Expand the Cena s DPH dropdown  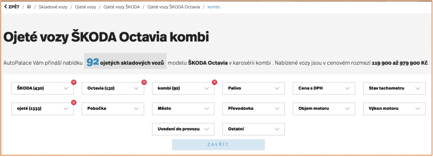coord(324,88)
